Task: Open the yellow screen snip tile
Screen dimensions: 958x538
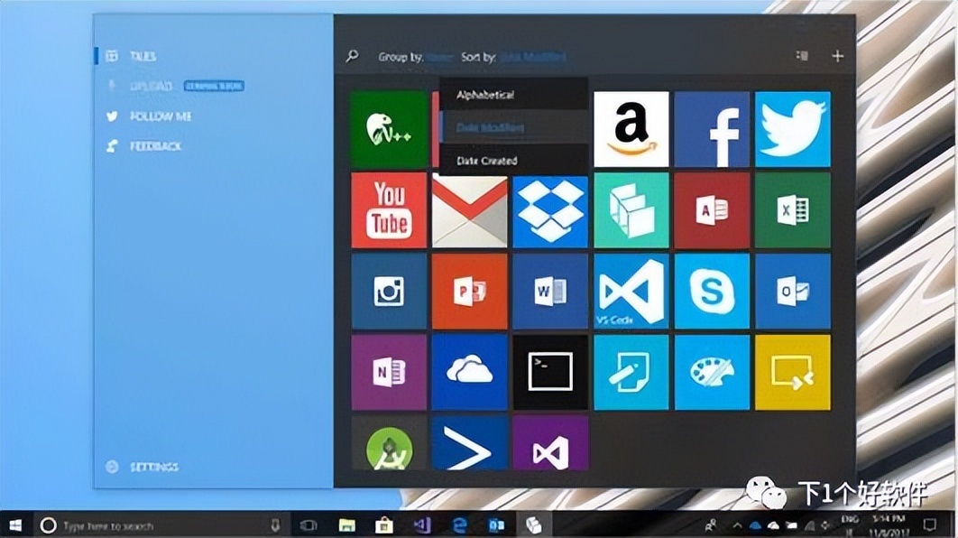Action: click(792, 372)
